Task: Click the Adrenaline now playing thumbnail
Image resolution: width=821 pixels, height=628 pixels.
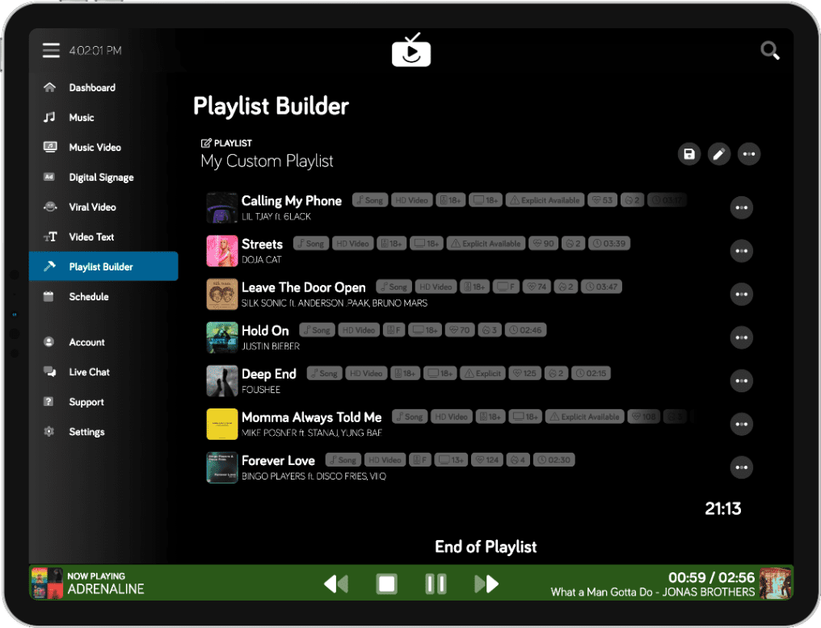Action: (x=47, y=583)
